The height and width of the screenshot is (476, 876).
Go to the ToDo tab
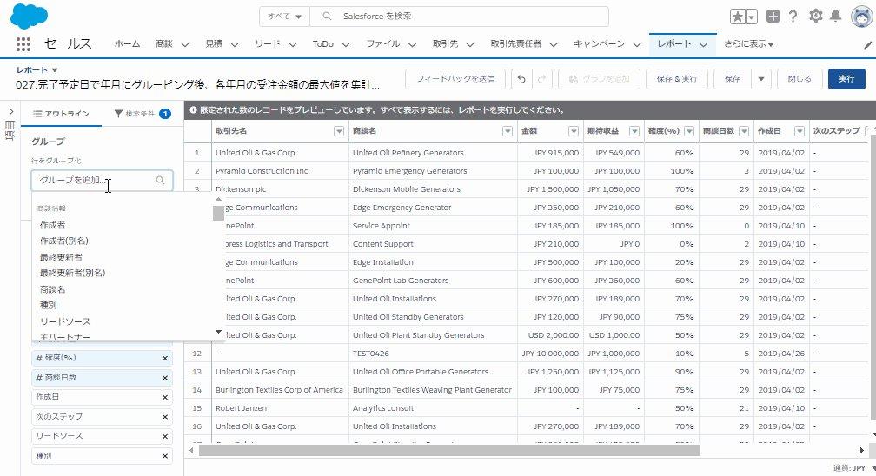click(323, 43)
